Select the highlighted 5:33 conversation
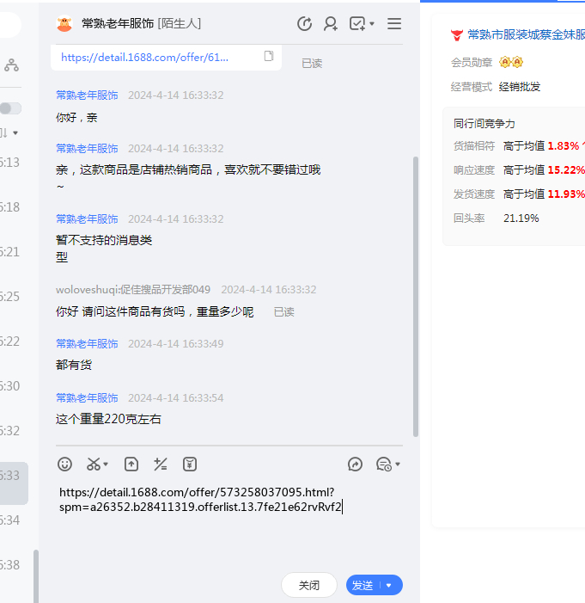The height and width of the screenshot is (603, 585). [x=14, y=483]
